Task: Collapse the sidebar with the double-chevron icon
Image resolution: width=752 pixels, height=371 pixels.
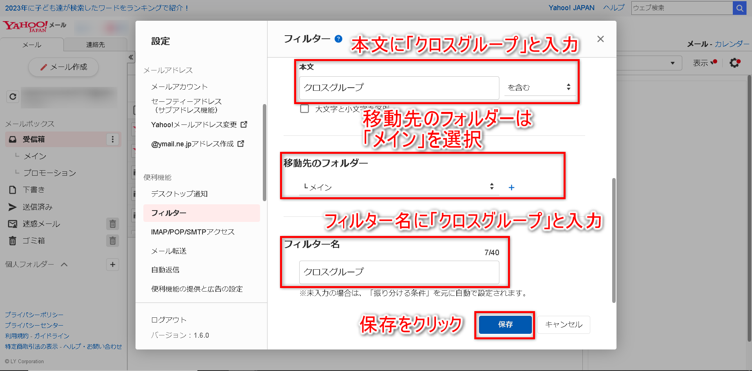Action: point(131,57)
